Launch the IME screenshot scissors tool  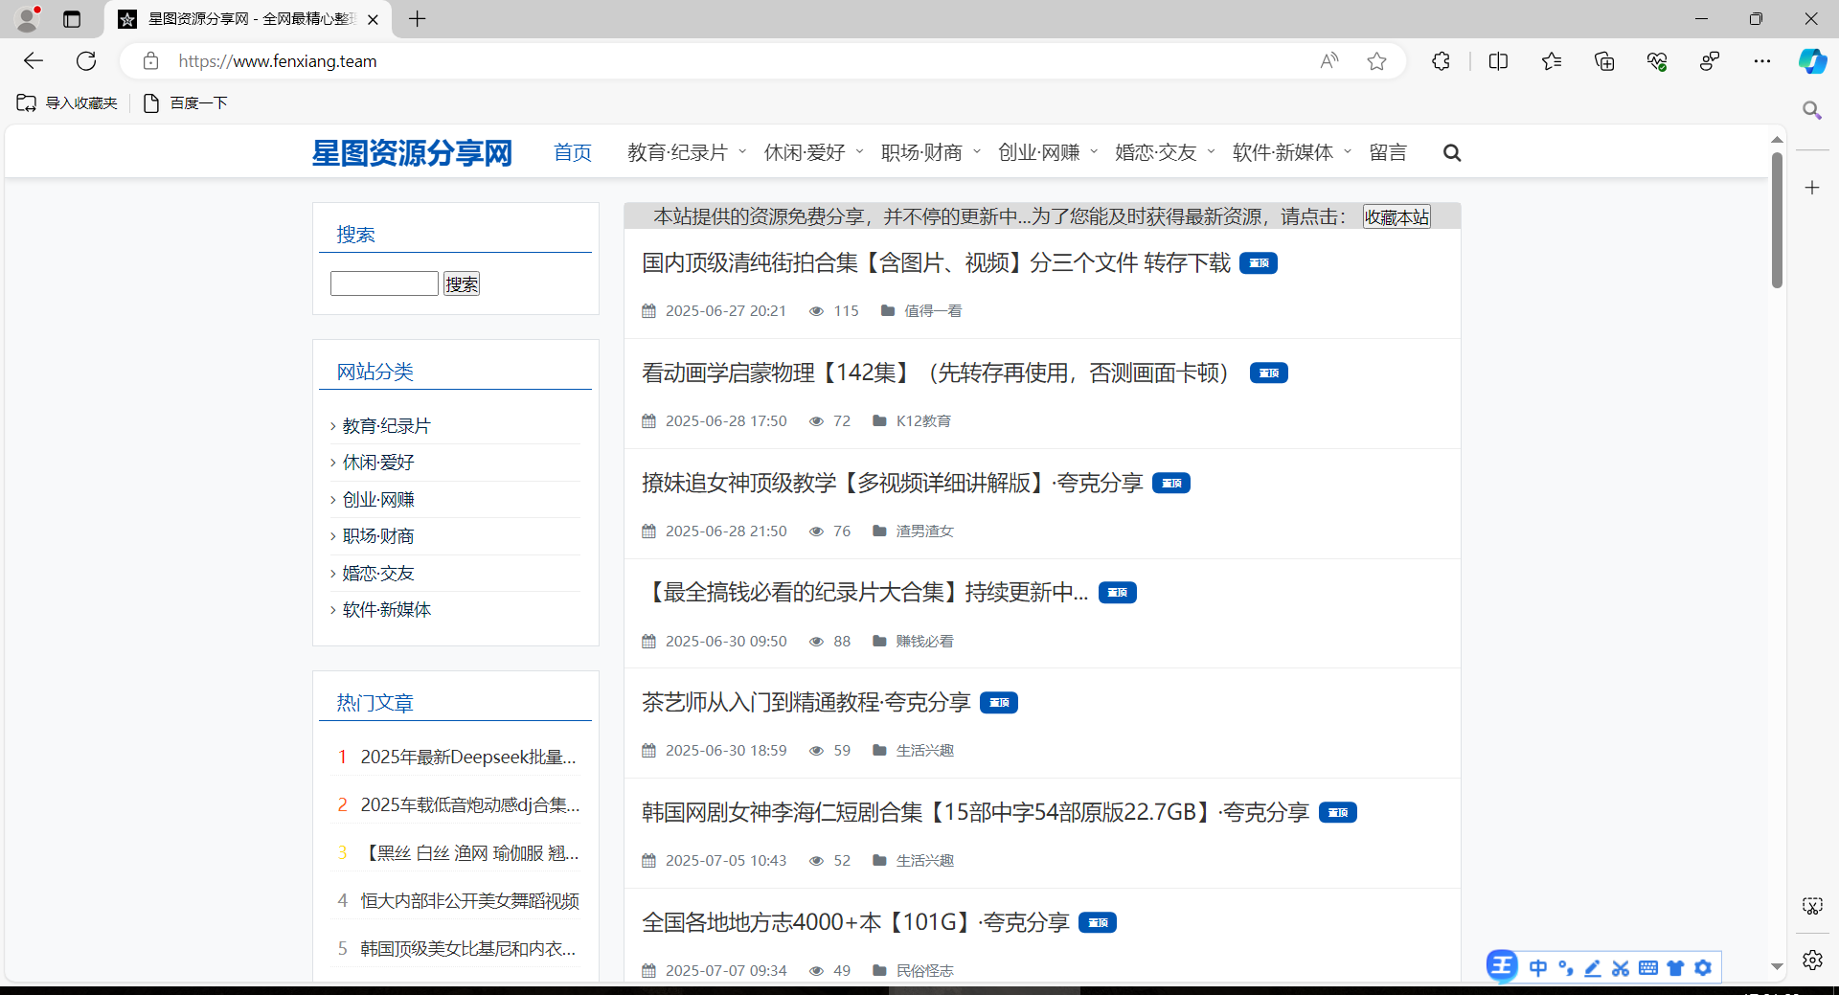coord(1620,968)
